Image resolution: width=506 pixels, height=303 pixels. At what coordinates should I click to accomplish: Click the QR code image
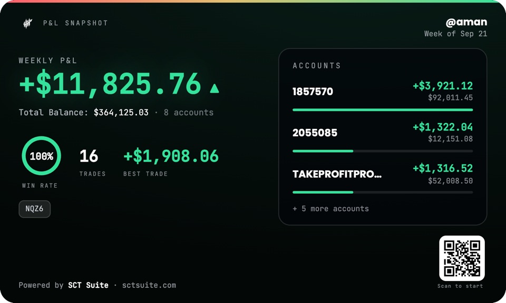click(x=462, y=258)
